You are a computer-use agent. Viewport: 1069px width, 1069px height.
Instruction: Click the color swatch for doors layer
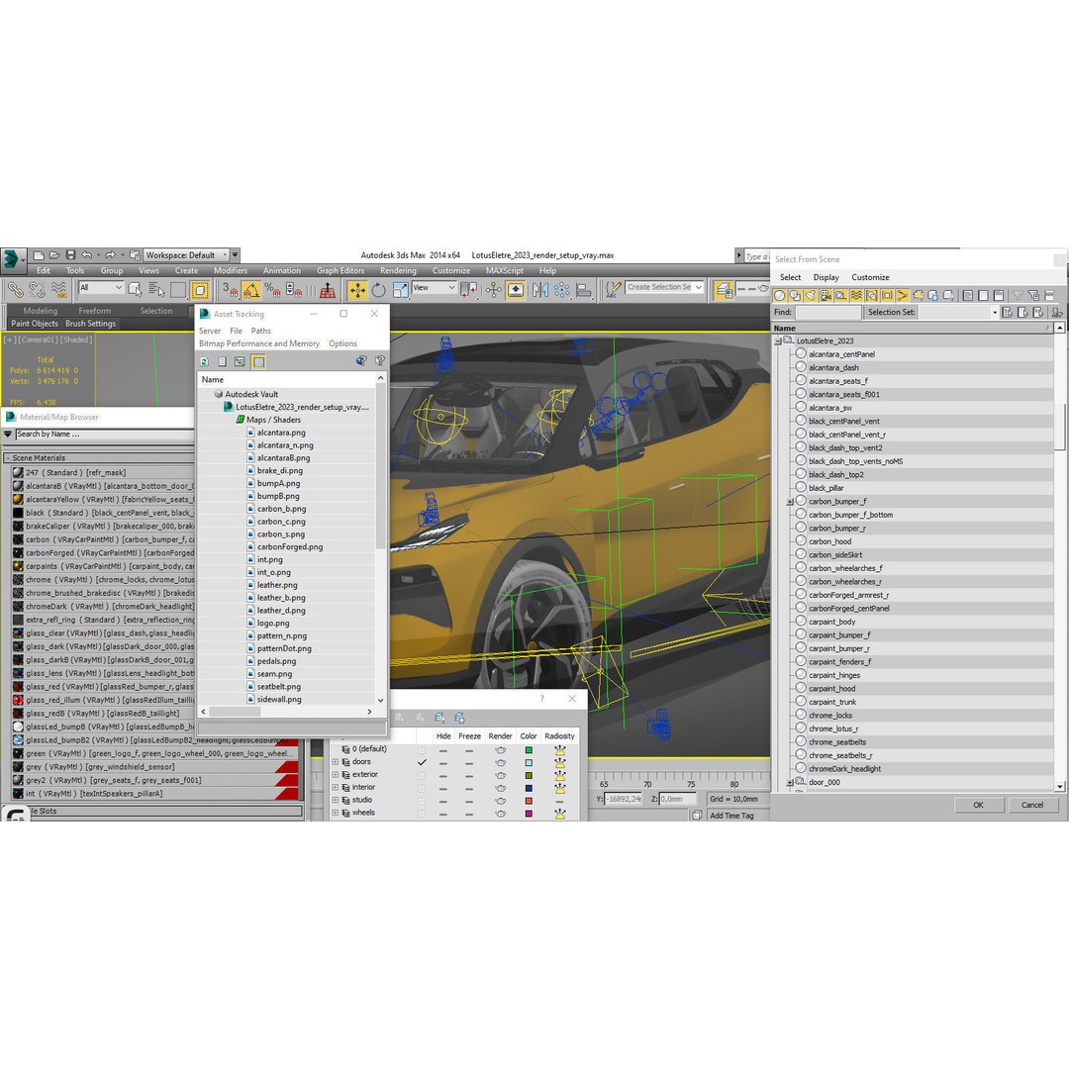(x=529, y=762)
